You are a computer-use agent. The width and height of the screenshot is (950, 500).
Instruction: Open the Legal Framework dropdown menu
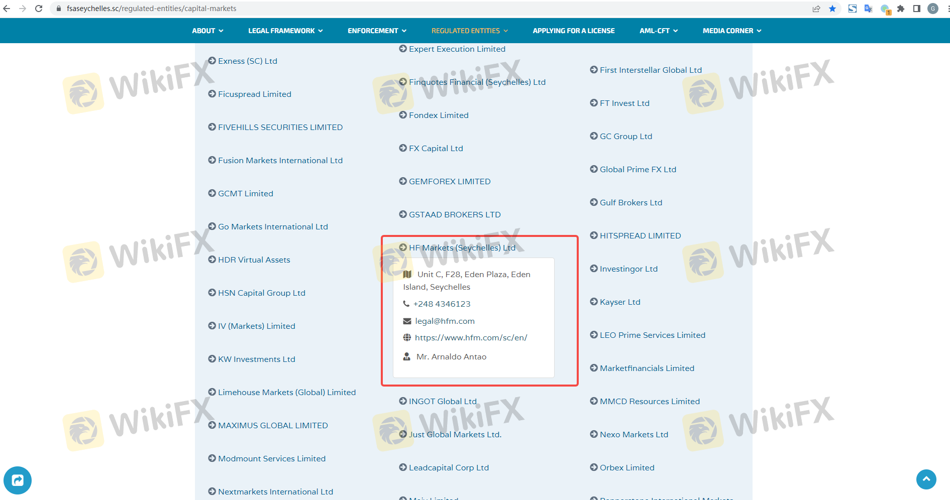pyautogui.click(x=285, y=31)
